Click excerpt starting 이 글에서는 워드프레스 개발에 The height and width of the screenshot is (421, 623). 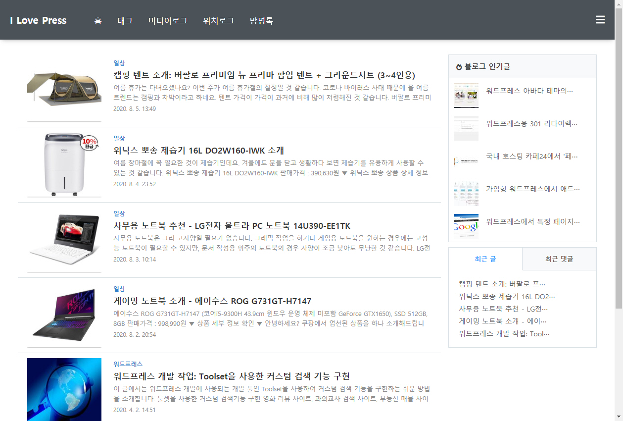(272, 393)
